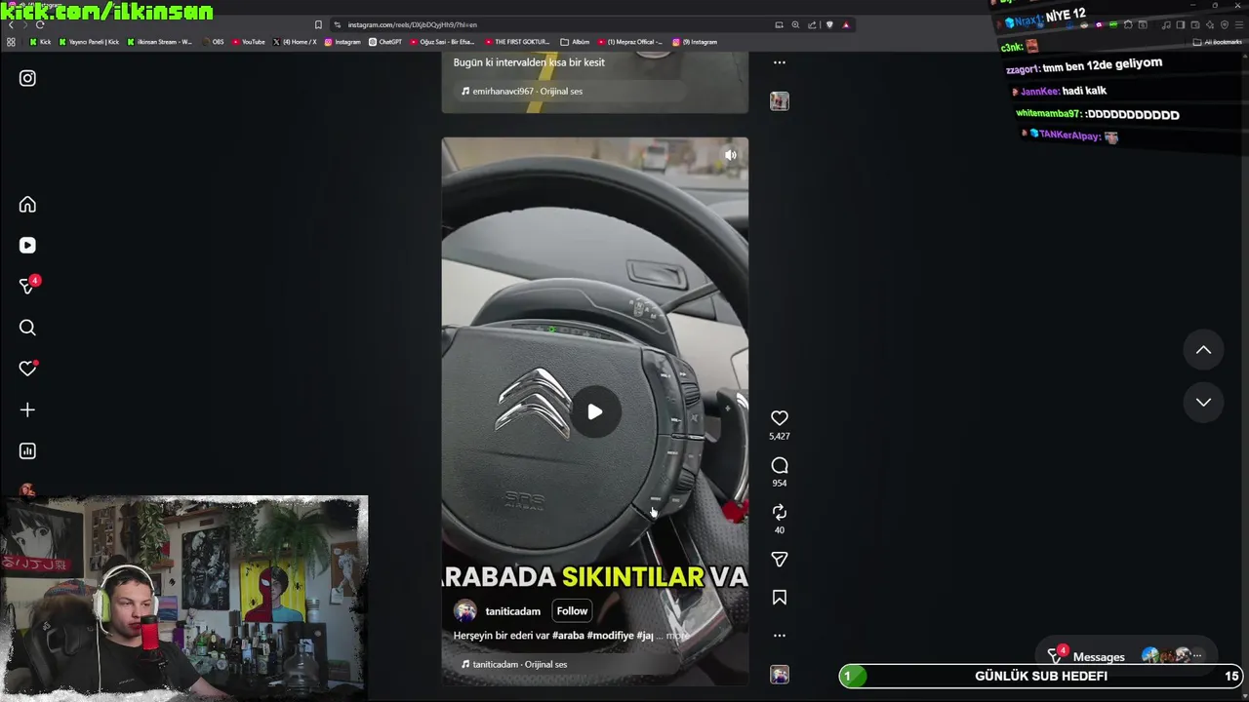1249x702 pixels.
Task: Open the Mepraz Offical bookmark
Action: click(628, 42)
